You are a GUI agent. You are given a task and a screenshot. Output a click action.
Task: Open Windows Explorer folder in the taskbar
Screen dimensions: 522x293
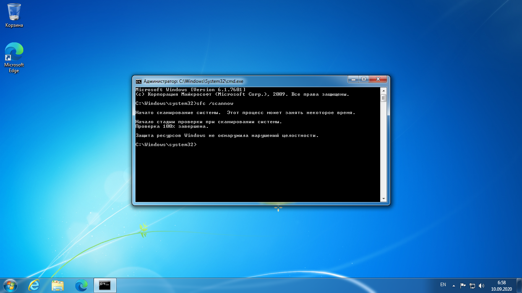pyautogui.click(x=58, y=285)
